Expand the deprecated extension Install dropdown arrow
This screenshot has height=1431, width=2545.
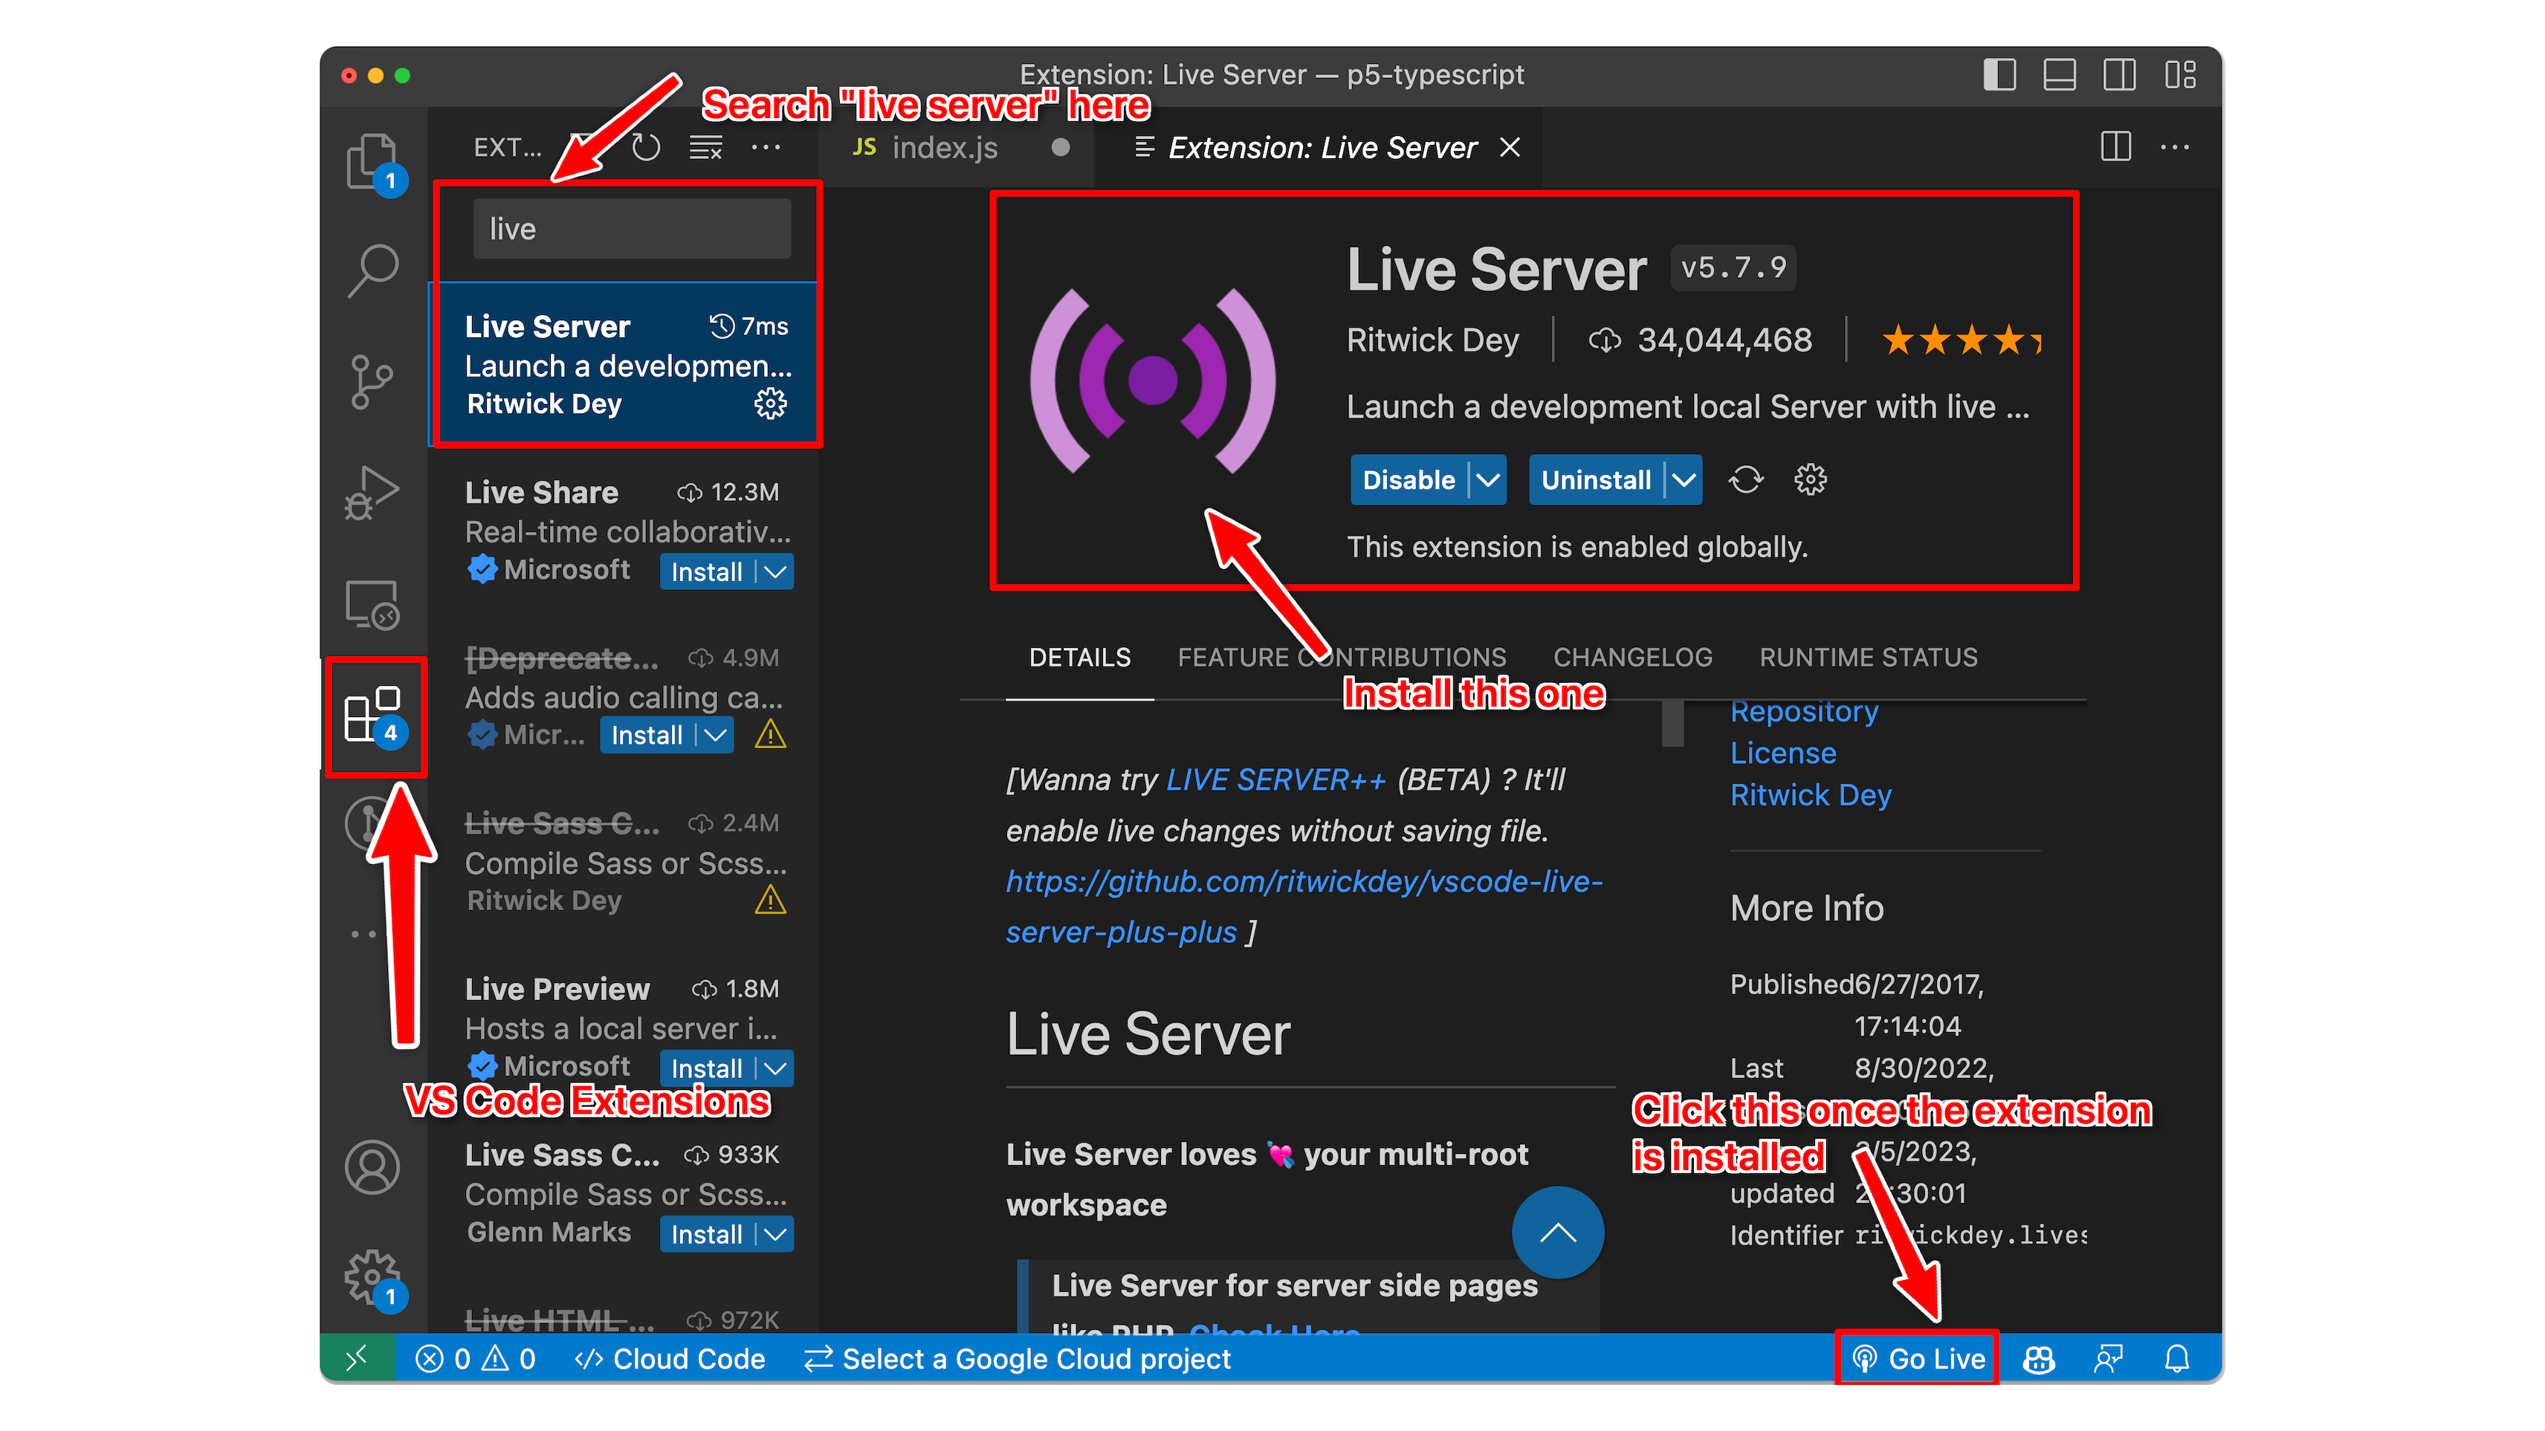[715, 735]
